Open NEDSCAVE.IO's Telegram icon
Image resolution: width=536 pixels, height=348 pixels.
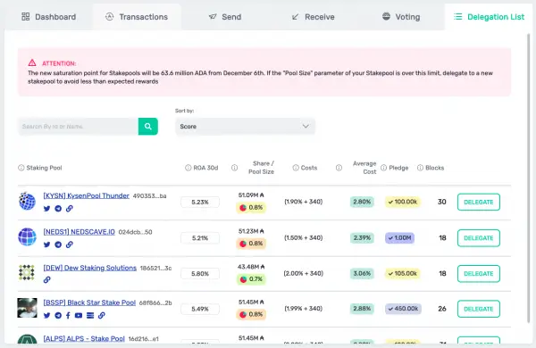58,244
